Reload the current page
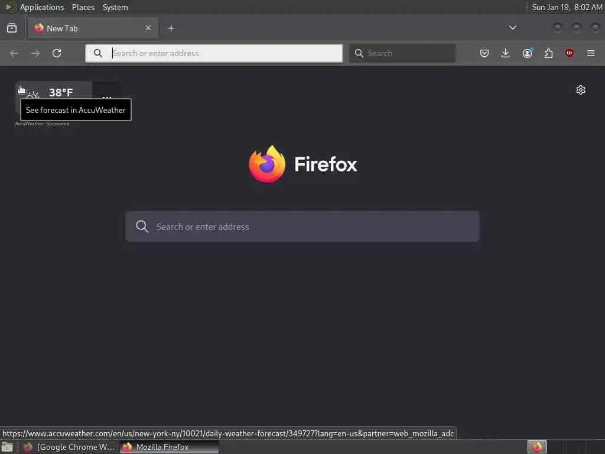 tap(57, 53)
